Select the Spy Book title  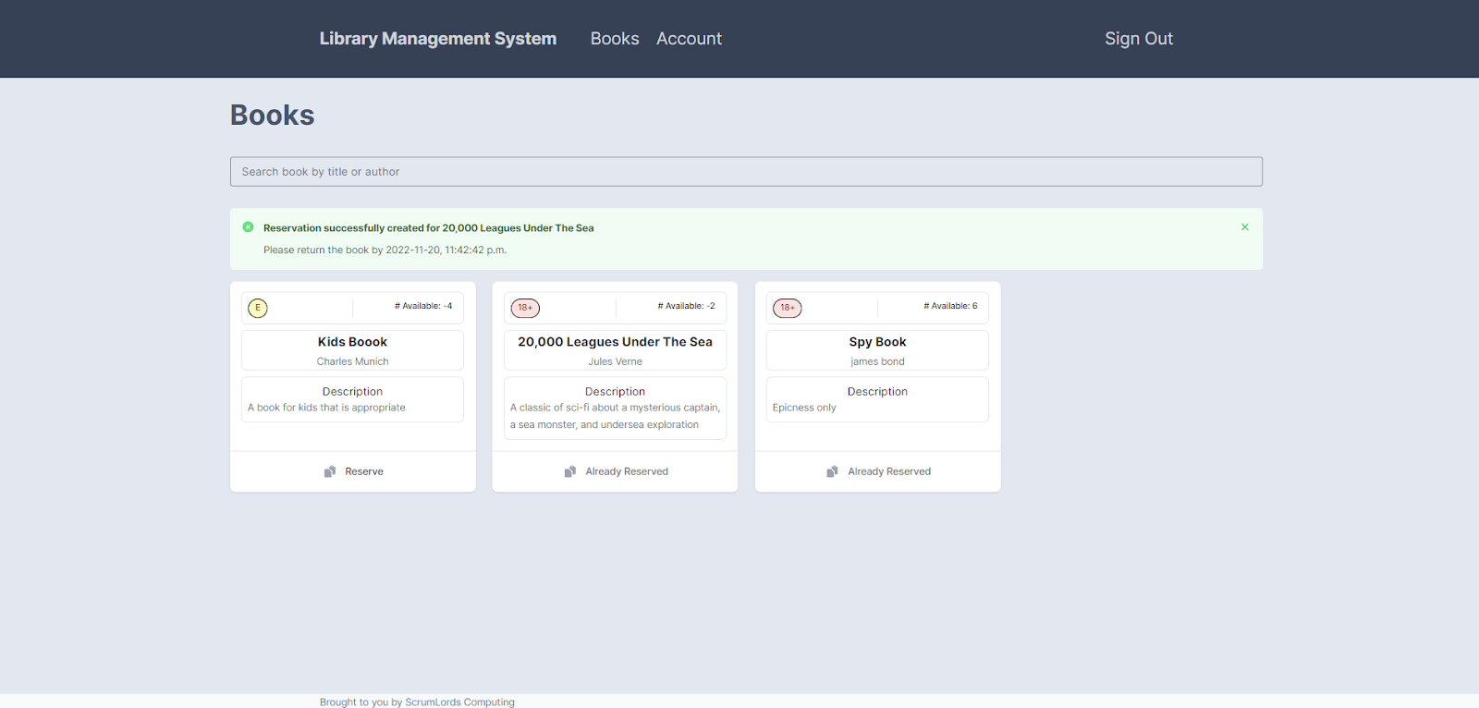pyautogui.click(x=877, y=342)
